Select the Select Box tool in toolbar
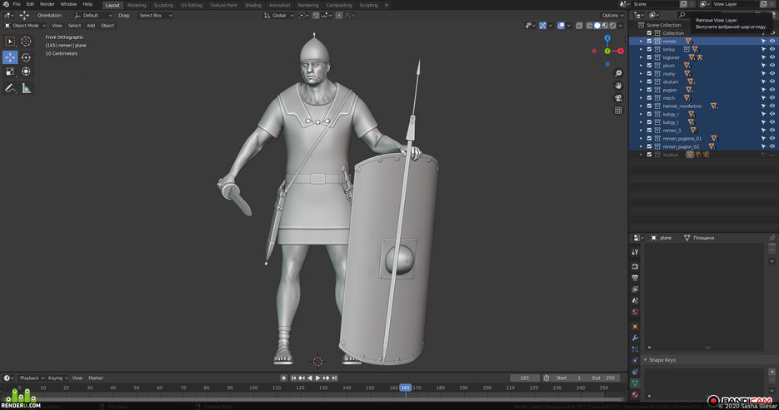 10,42
